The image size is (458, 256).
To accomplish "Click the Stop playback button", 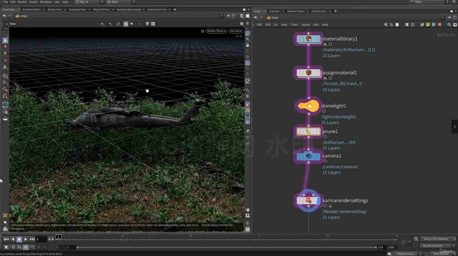I will (x=19, y=239).
